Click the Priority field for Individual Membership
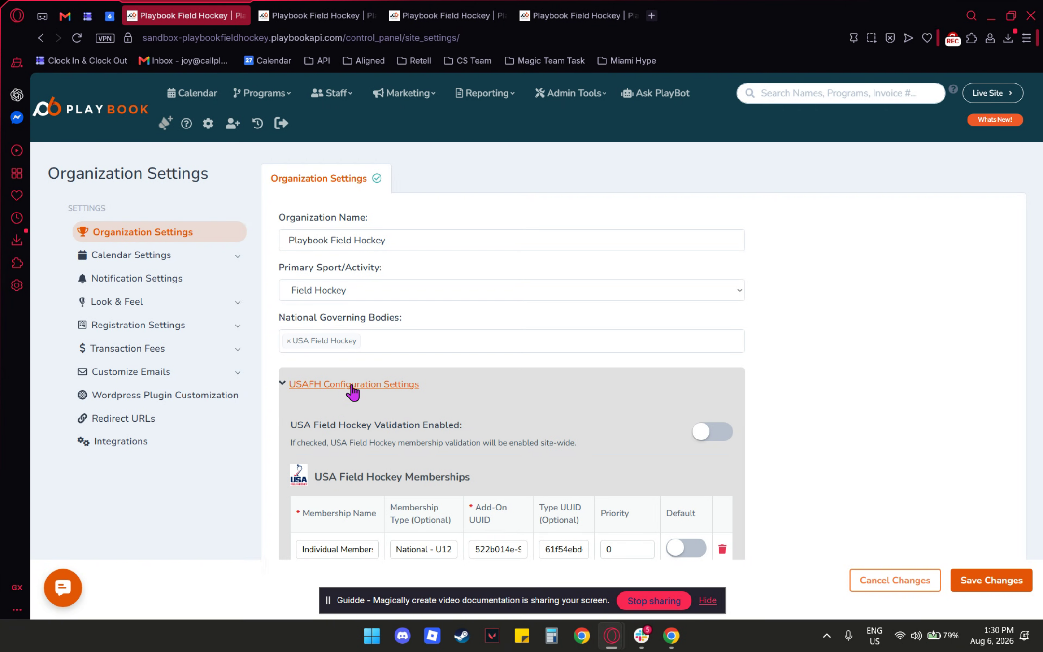This screenshot has height=652, width=1043. point(627,549)
